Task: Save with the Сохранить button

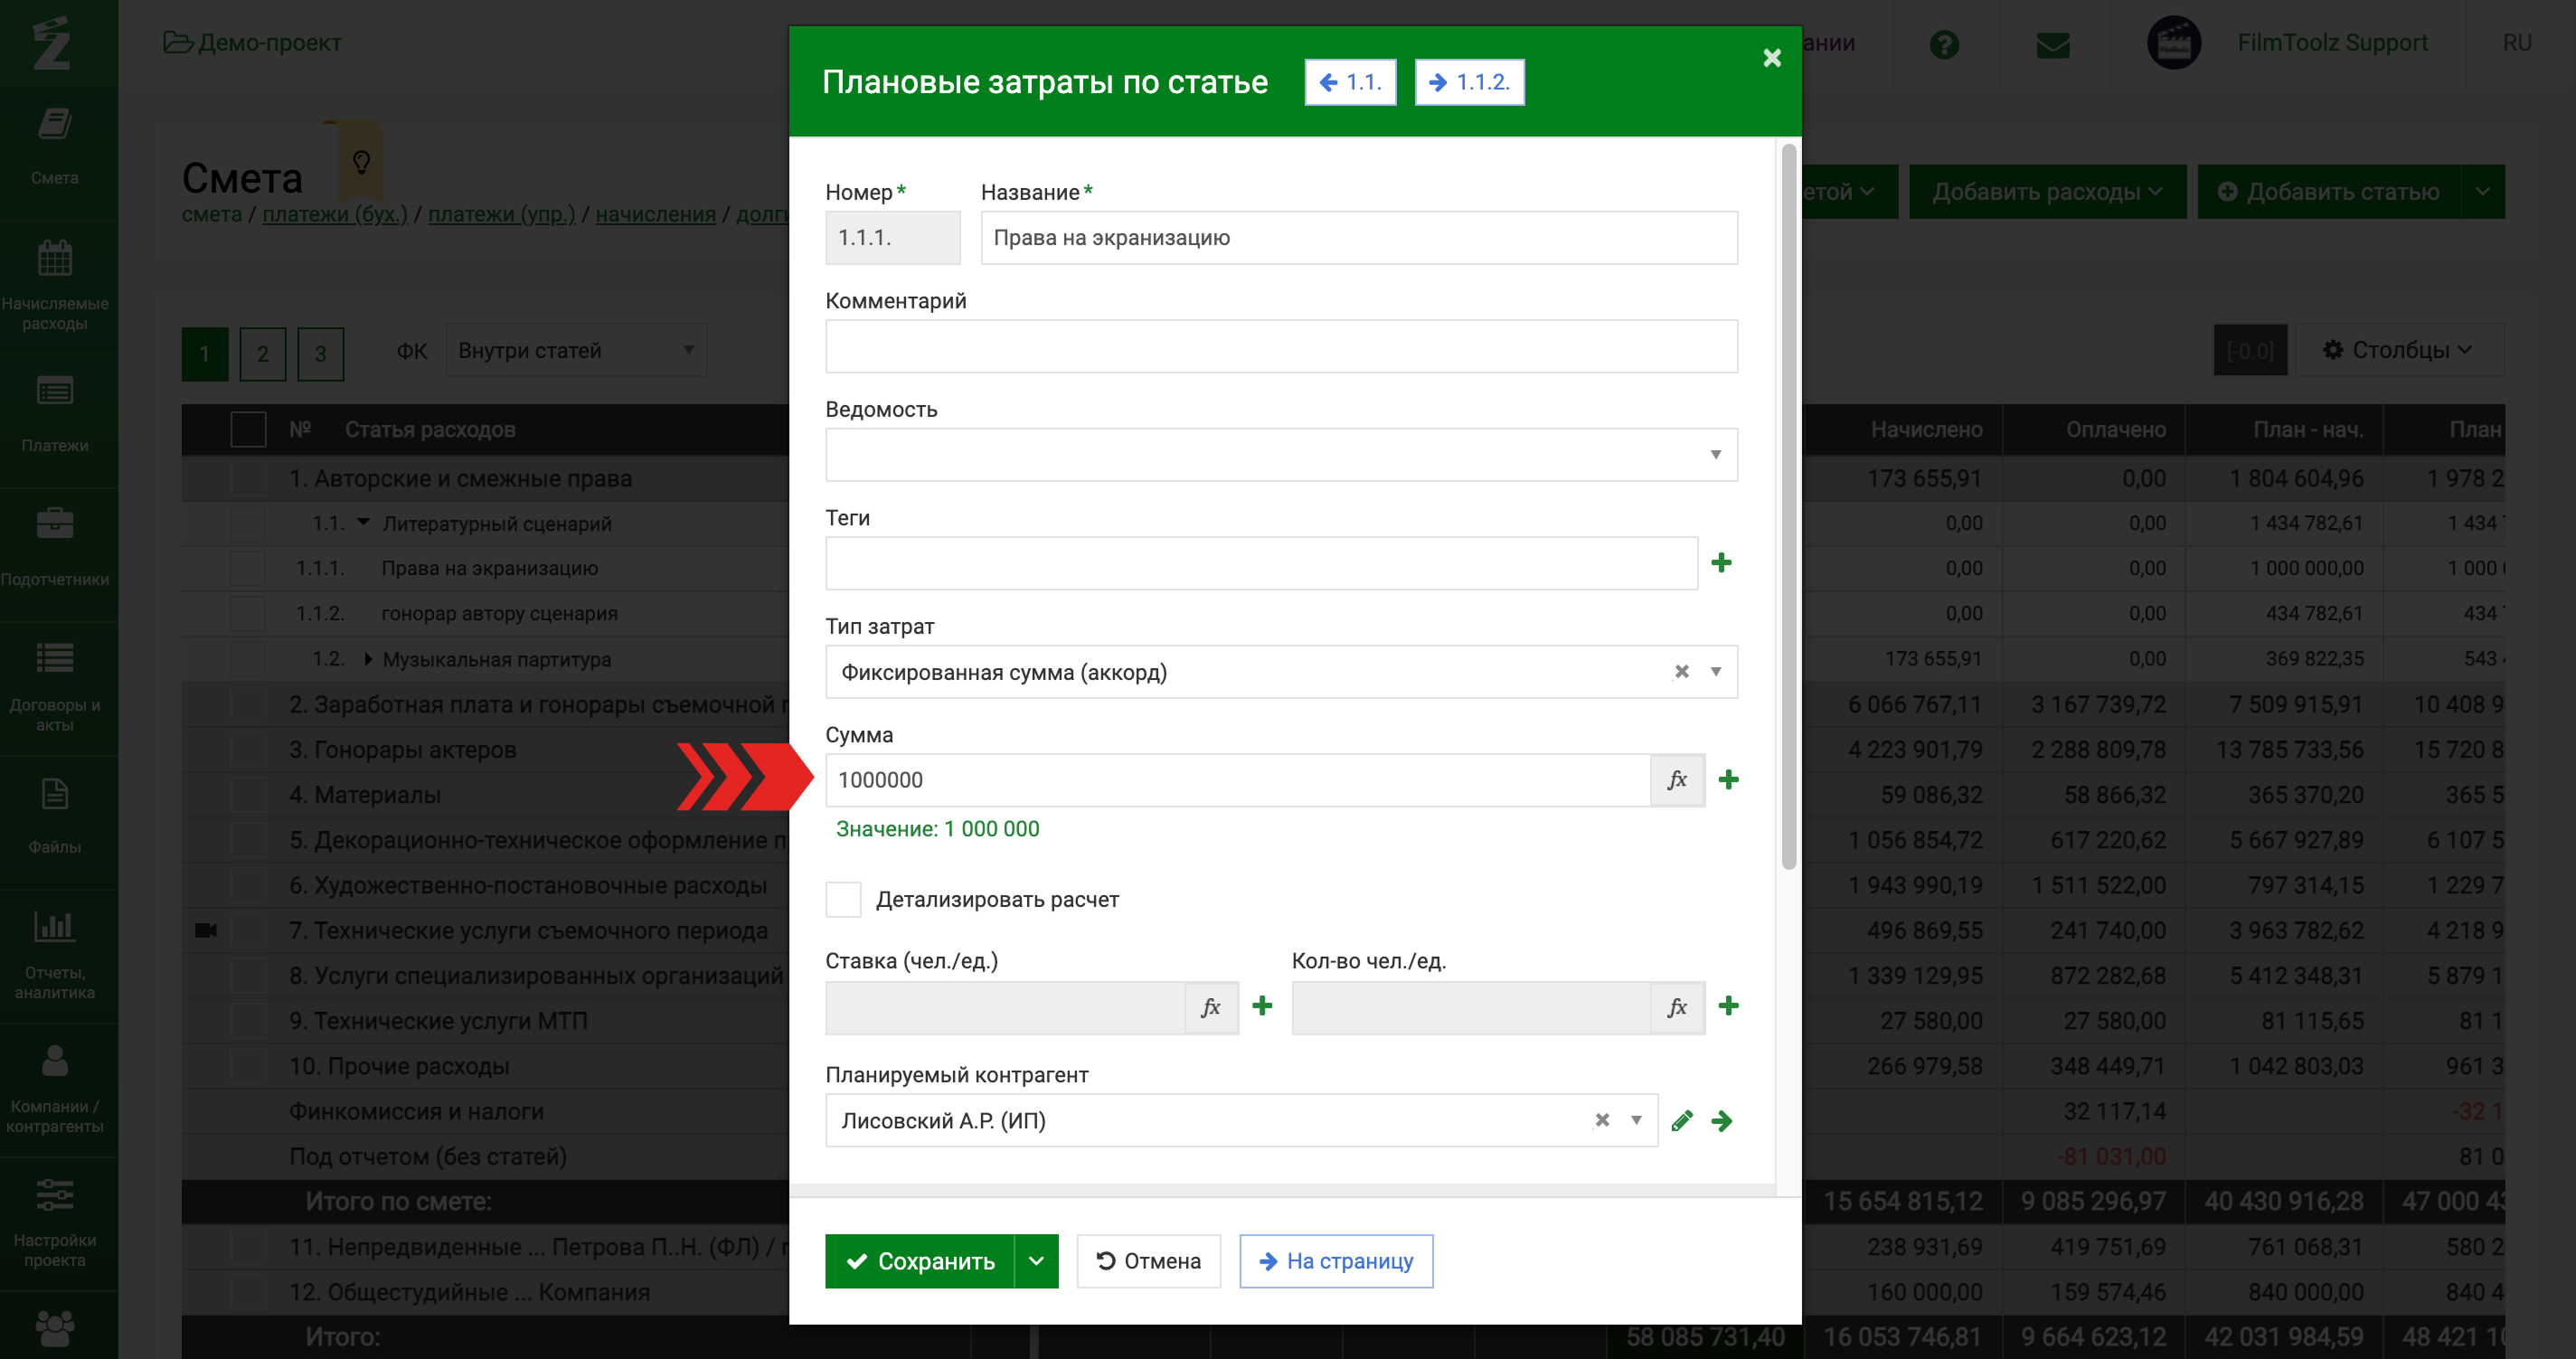Action: (920, 1261)
